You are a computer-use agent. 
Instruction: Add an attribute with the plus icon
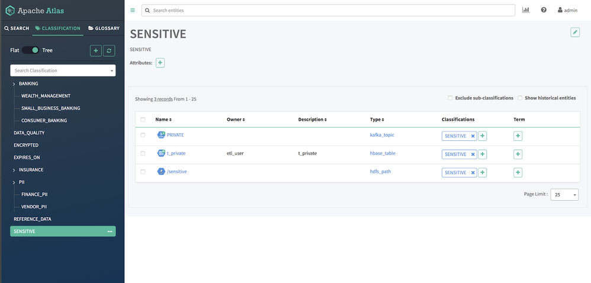(x=160, y=63)
